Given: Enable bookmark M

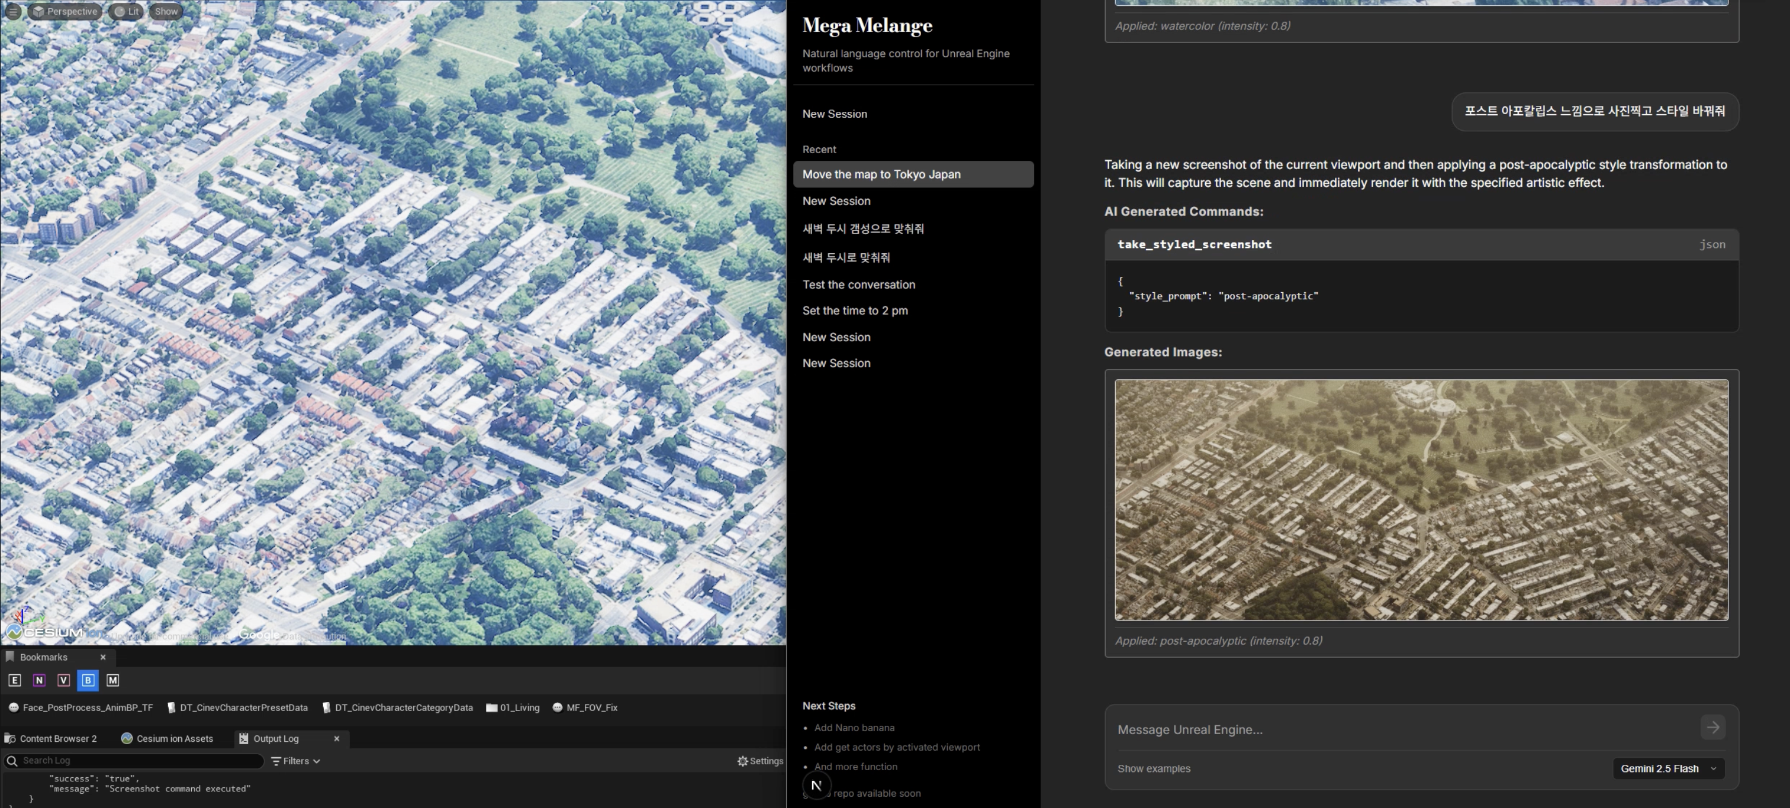Looking at the screenshot, I should pos(112,680).
